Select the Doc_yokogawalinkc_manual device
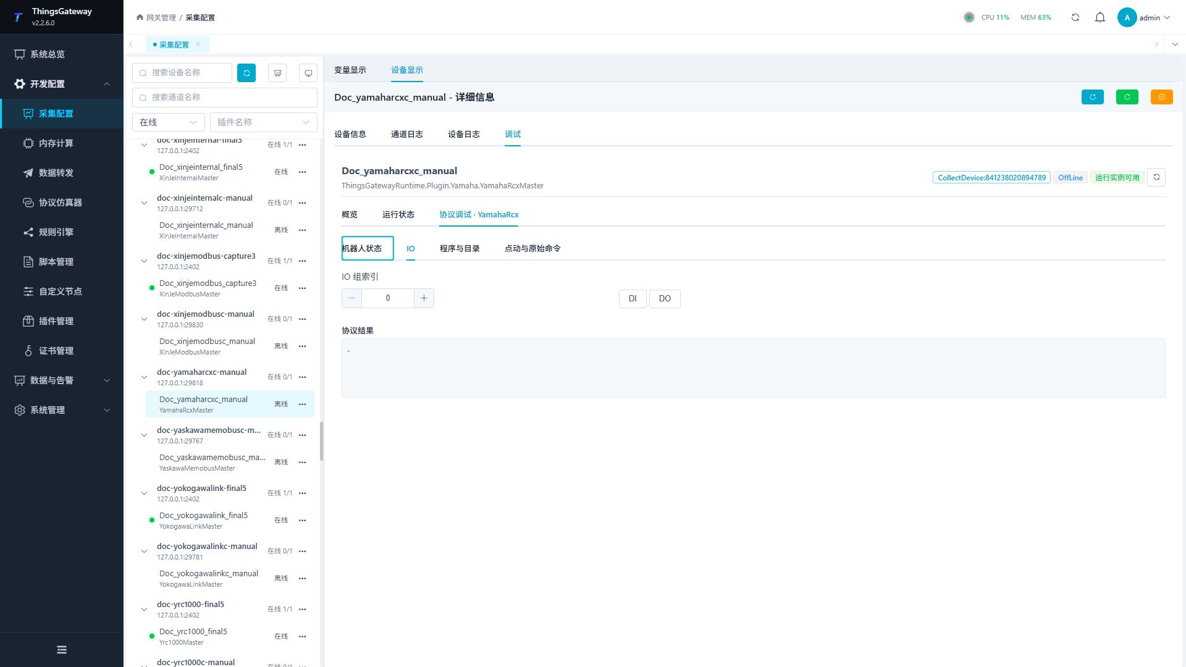 point(230,578)
